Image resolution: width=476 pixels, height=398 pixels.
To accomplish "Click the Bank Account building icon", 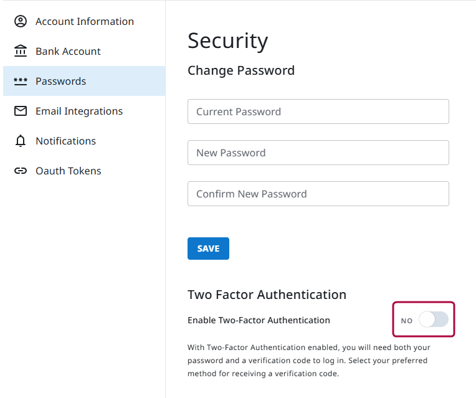I will [x=21, y=51].
